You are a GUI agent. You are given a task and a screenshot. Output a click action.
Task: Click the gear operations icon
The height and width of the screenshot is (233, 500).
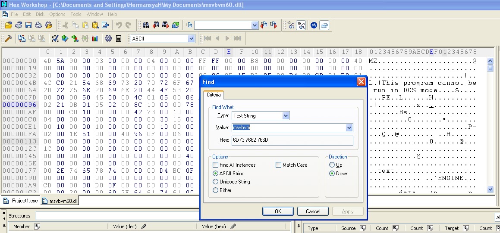[x=108, y=38]
